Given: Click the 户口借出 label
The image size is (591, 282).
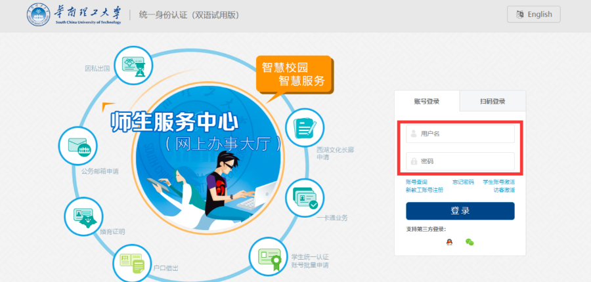Looking at the screenshot, I should 166,268.
